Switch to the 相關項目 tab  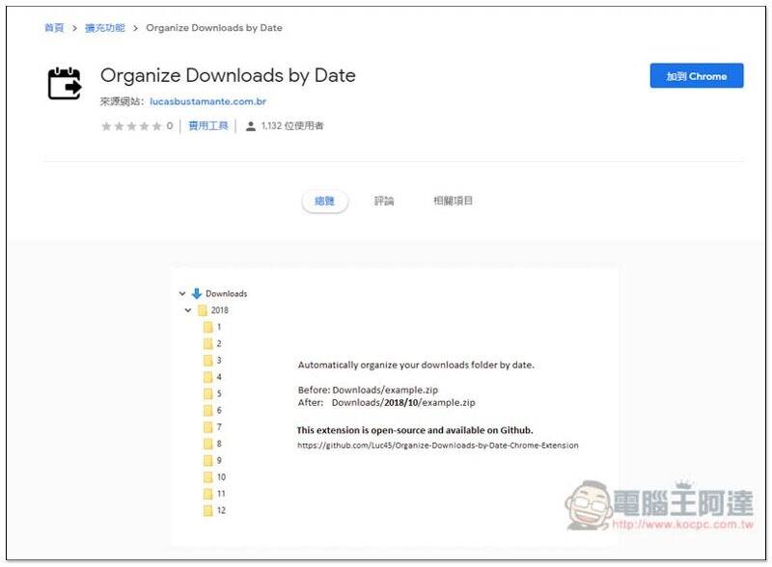pos(453,201)
